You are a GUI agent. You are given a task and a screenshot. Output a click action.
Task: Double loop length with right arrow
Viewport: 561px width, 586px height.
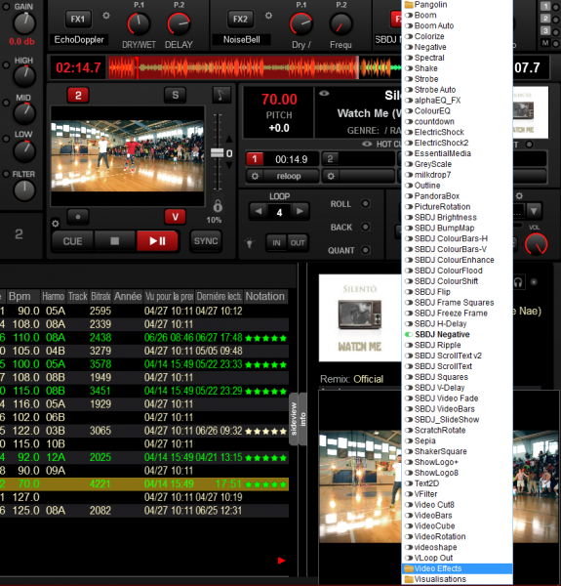pyautogui.click(x=301, y=211)
